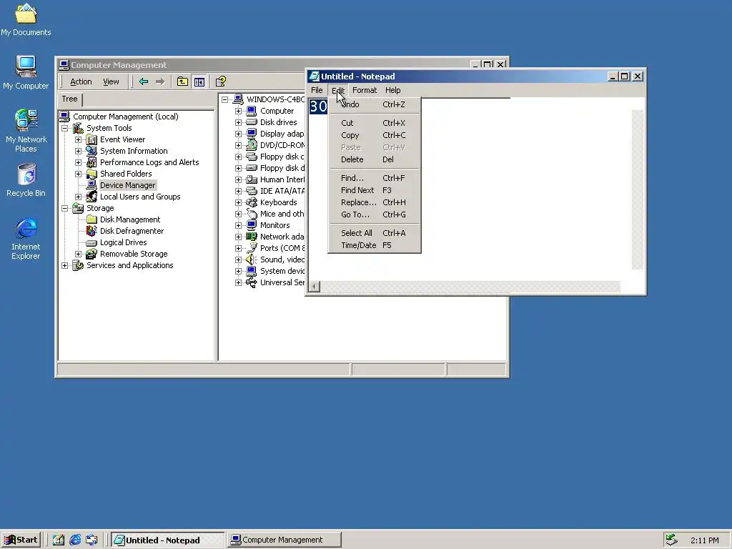Click the Shared Folders tree icon
Viewport: 732px width, 549px height.
coord(91,174)
